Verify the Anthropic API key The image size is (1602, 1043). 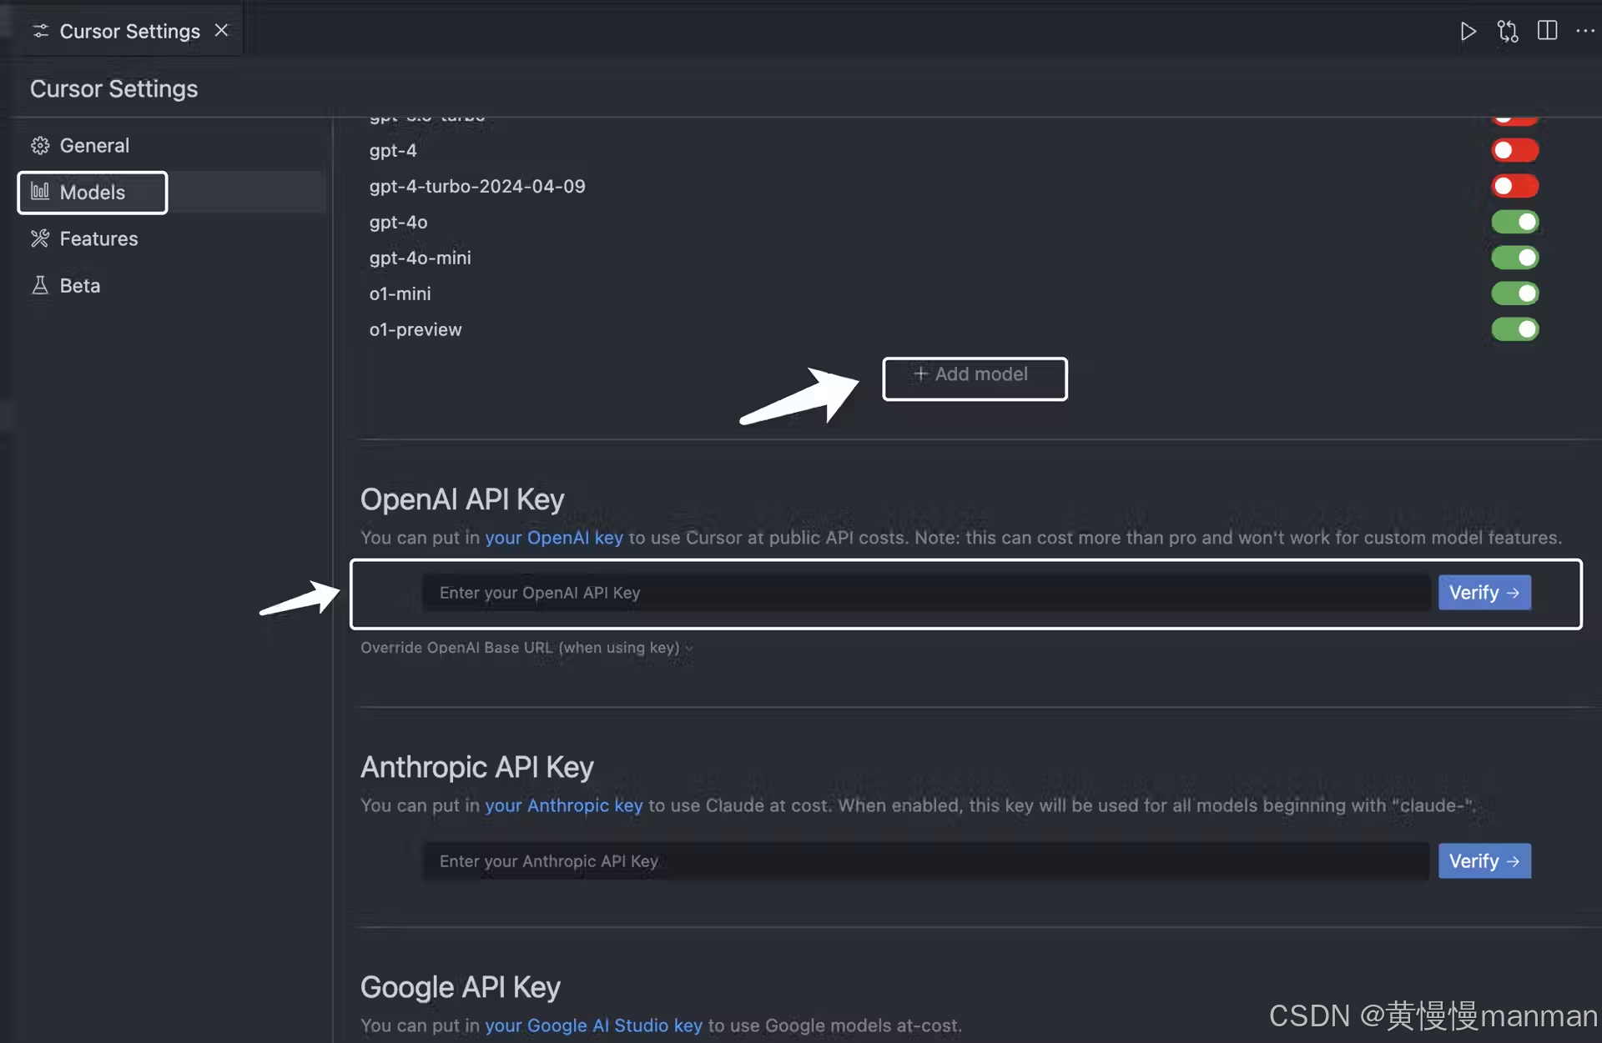(x=1484, y=861)
